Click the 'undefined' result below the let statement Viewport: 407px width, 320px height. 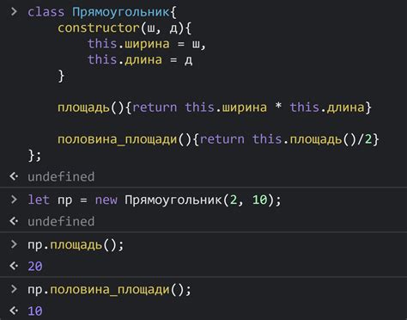61,221
